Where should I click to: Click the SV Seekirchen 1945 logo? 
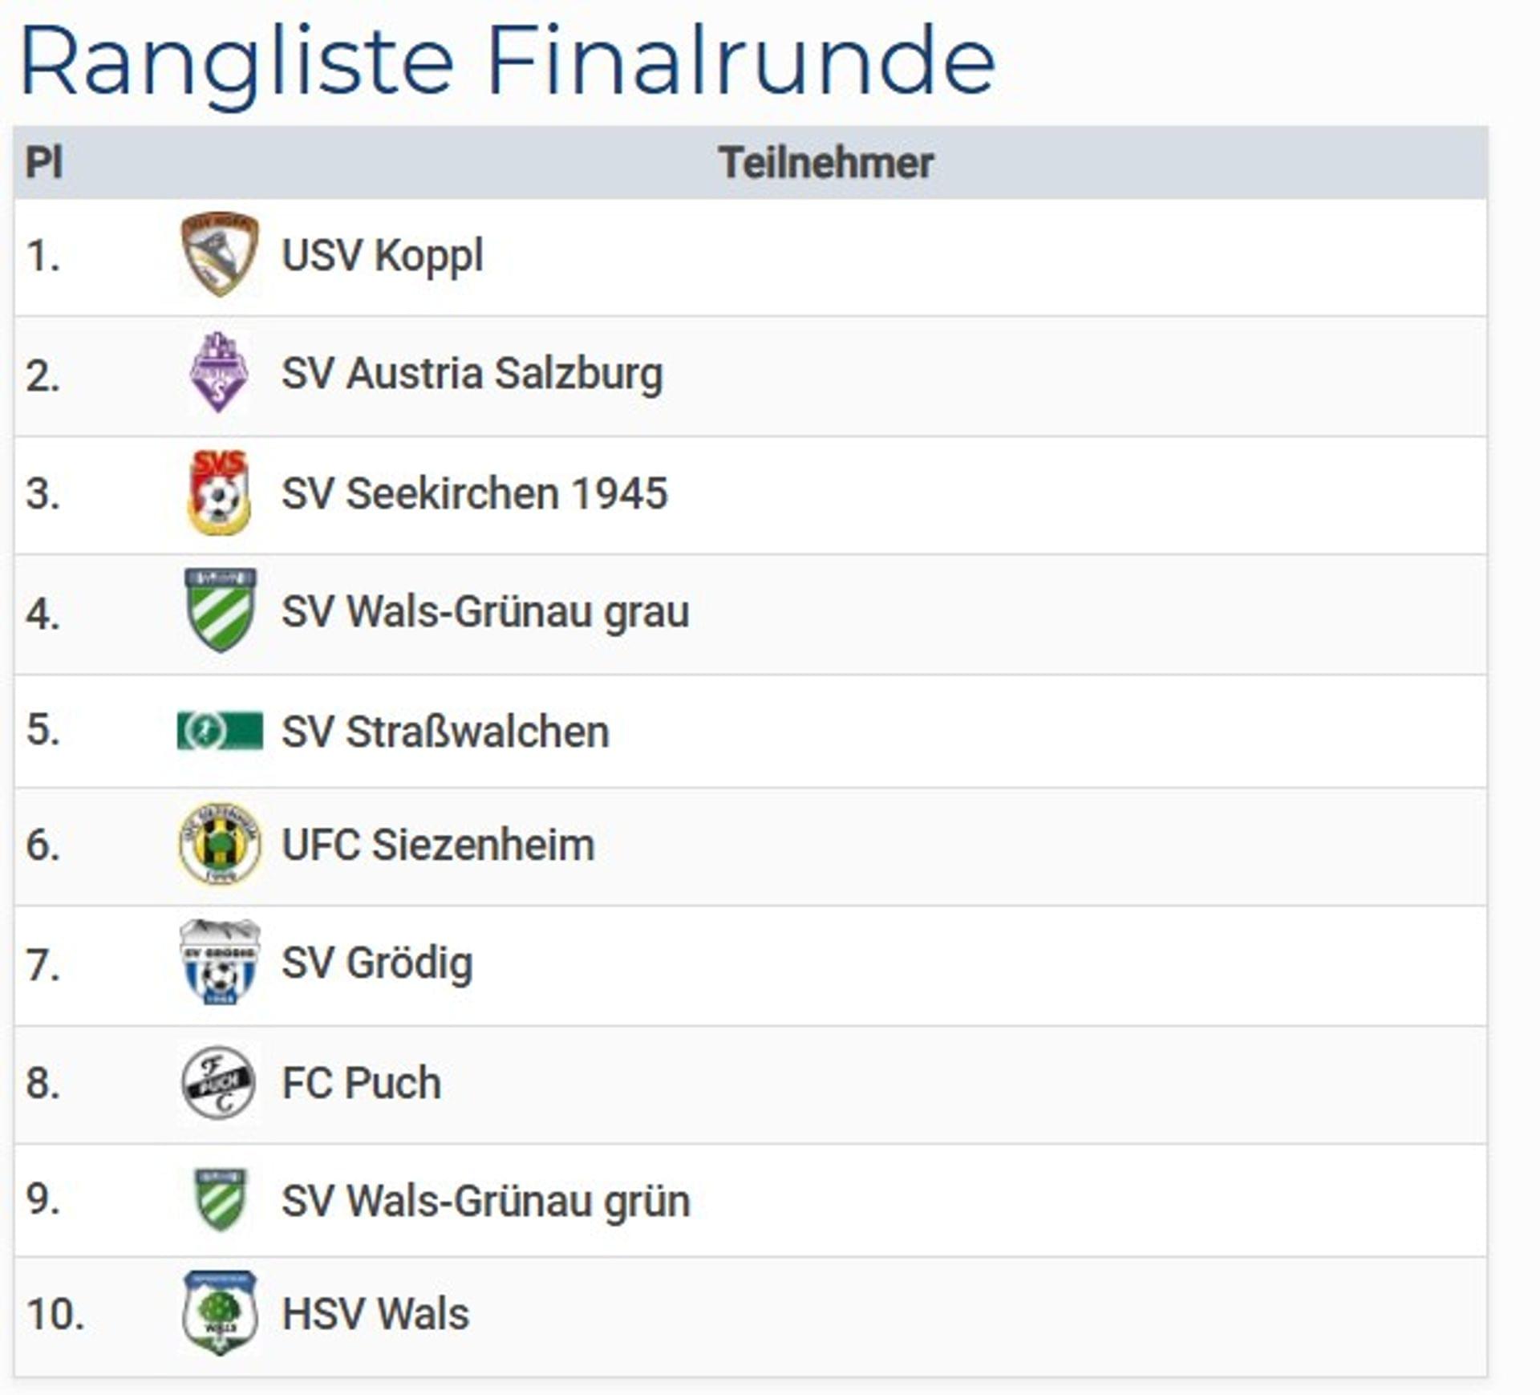pos(219,493)
